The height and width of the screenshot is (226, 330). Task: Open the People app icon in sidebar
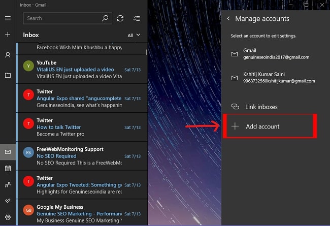coord(8,185)
